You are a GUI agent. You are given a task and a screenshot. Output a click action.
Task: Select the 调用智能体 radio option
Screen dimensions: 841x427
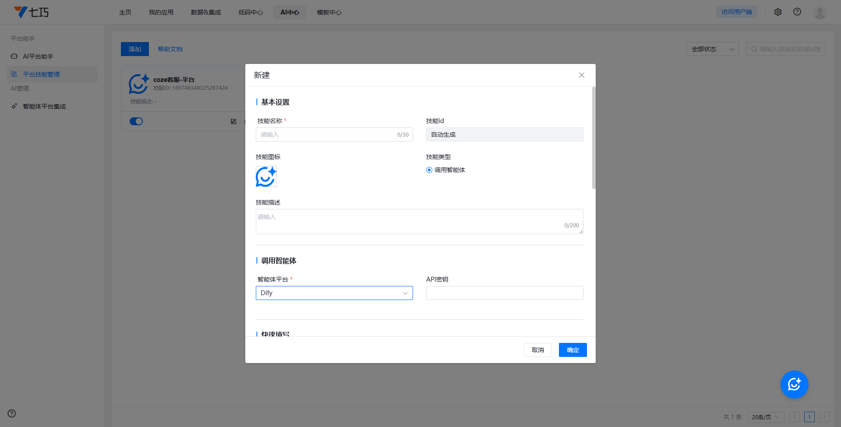point(429,170)
